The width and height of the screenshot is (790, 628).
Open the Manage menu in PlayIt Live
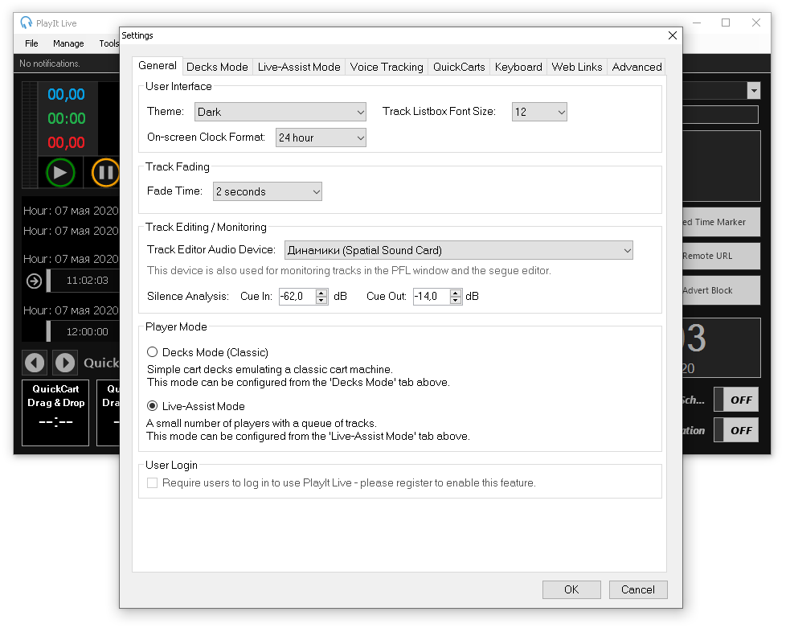tap(68, 43)
